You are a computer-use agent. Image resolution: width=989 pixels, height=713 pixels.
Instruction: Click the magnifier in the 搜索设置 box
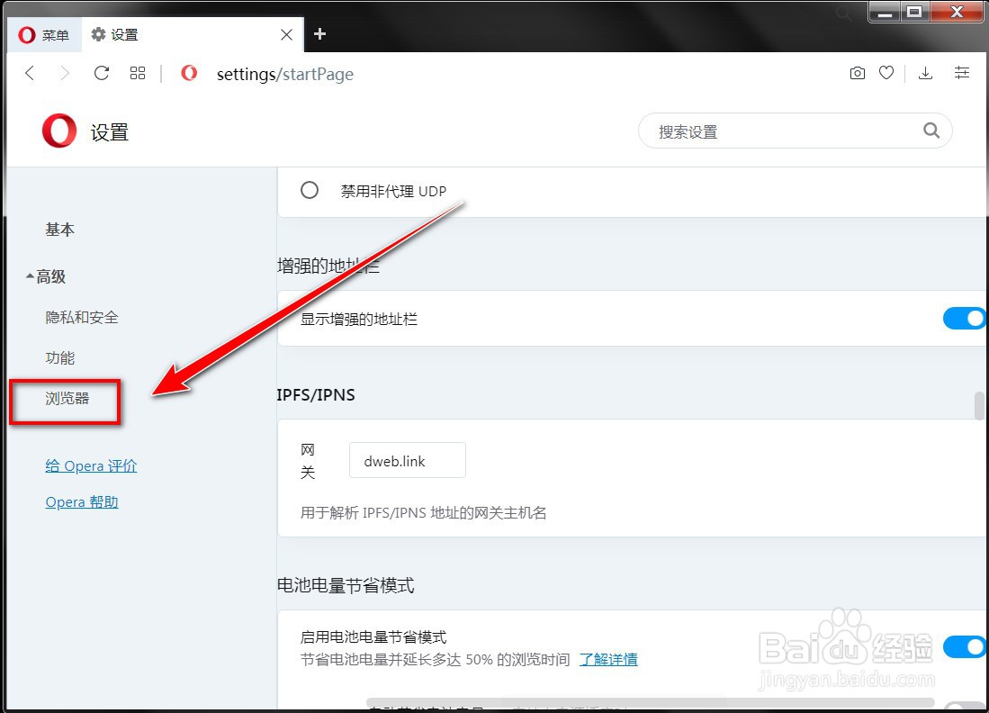pyautogui.click(x=931, y=131)
